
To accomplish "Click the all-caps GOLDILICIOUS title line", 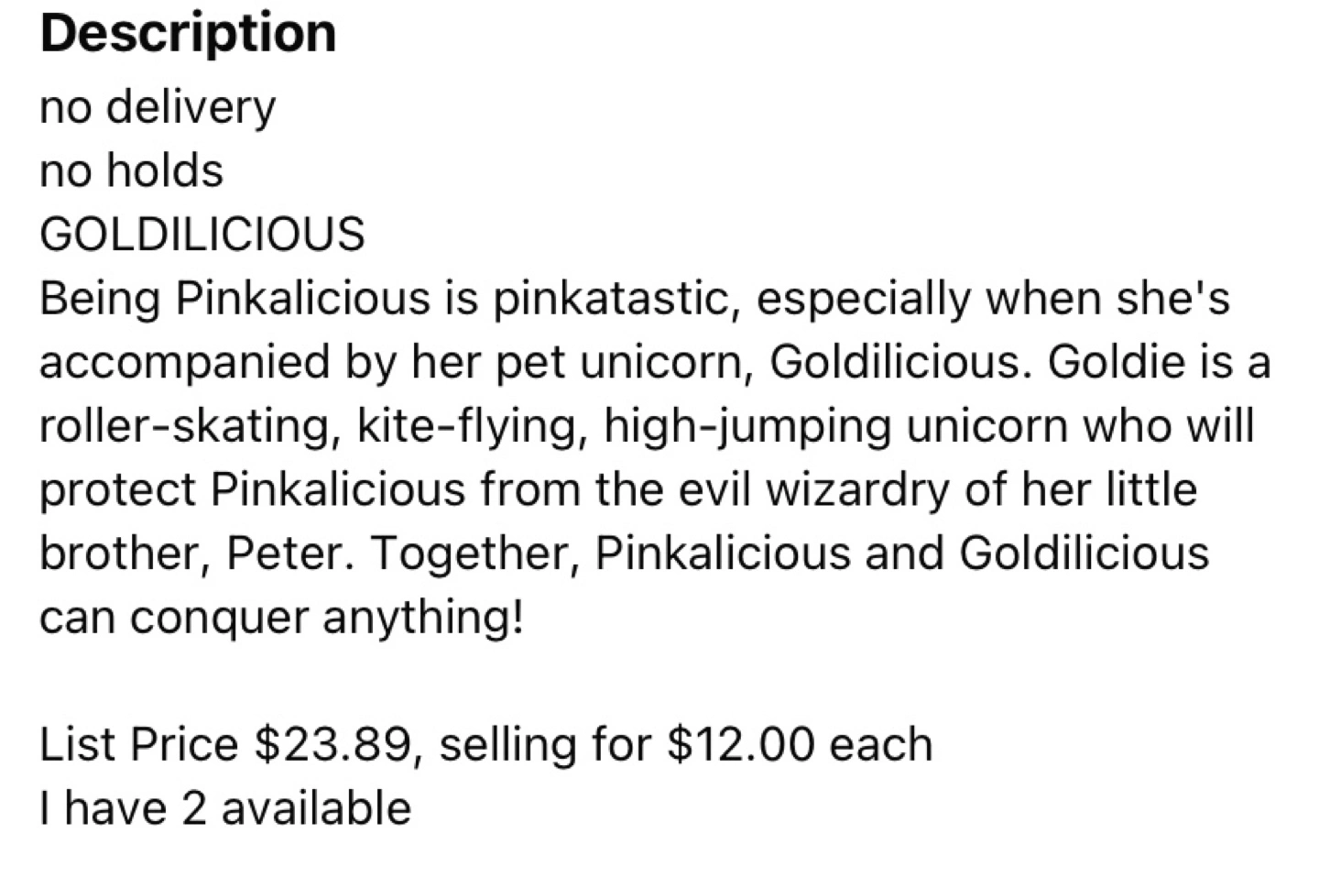I will [202, 234].
